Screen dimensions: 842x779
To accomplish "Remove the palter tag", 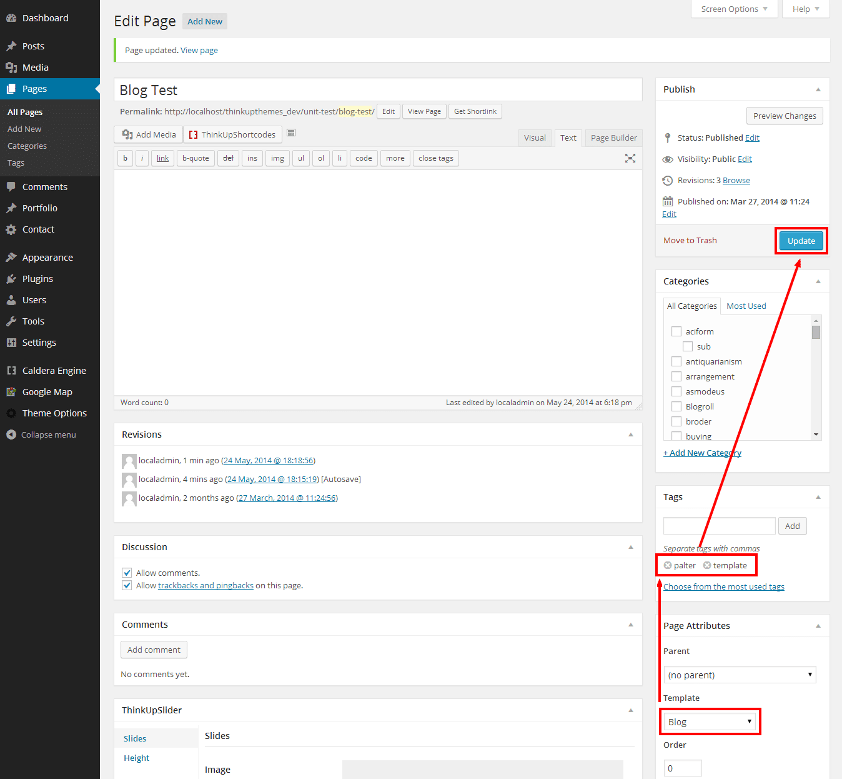I will point(668,565).
